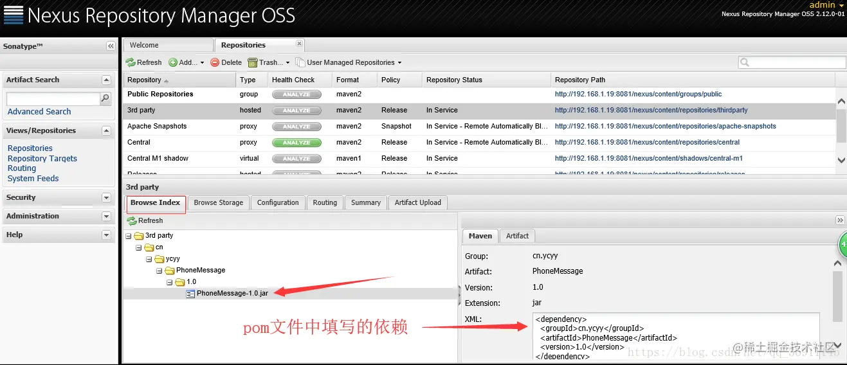847x365 pixels.
Task: Open the Repositories sidebar link
Action: click(x=30, y=148)
